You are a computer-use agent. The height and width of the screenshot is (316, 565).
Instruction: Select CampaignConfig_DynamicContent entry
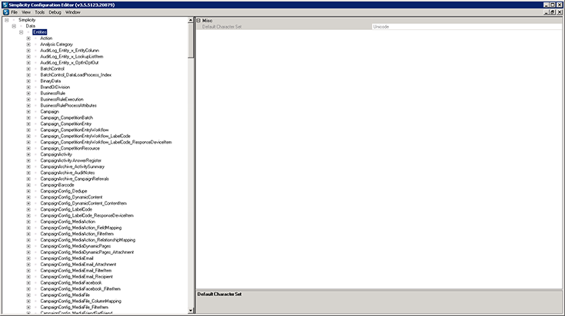coord(71,197)
